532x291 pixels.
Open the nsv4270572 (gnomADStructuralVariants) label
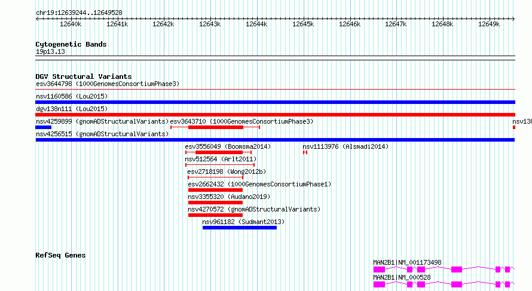point(254,209)
